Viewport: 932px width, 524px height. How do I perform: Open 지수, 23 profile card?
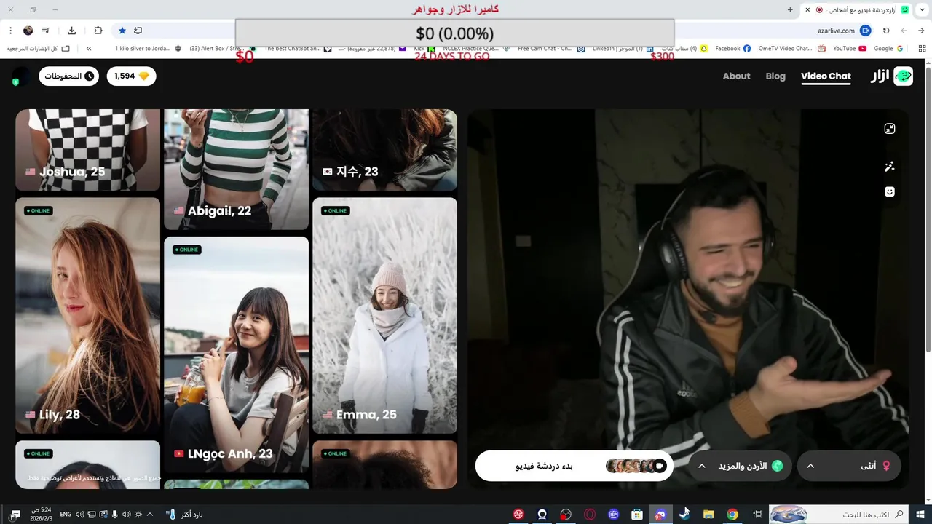point(384,150)
